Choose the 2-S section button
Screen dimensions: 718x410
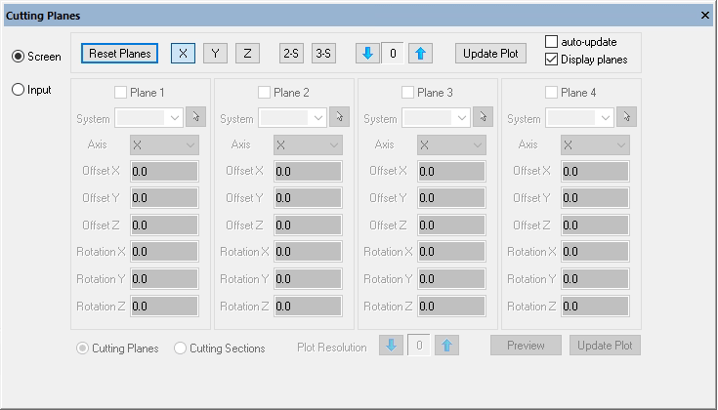tap(291, 54)
